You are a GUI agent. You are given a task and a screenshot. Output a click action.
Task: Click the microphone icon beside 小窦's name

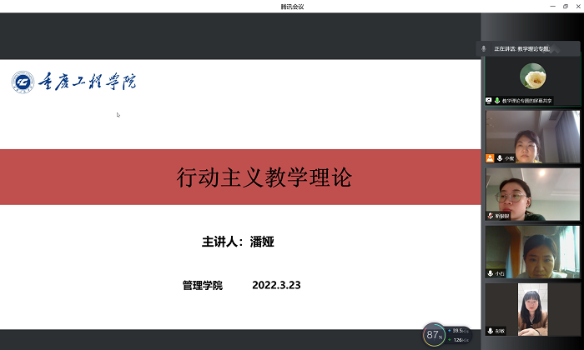tap(499, 157)
